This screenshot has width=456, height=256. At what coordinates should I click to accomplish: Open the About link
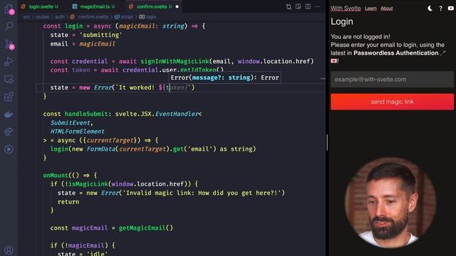(x=386, y=9)
